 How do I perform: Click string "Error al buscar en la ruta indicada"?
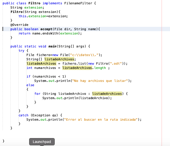(101, 120)
